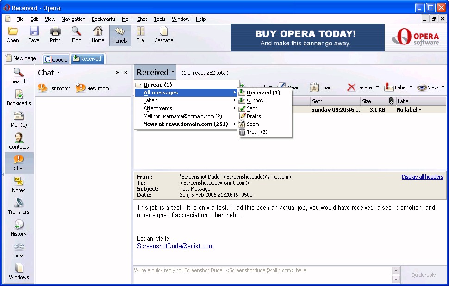449x286 pixels.
Task: Choose Sent in the submenu
Action: click(x=265, y=108)
